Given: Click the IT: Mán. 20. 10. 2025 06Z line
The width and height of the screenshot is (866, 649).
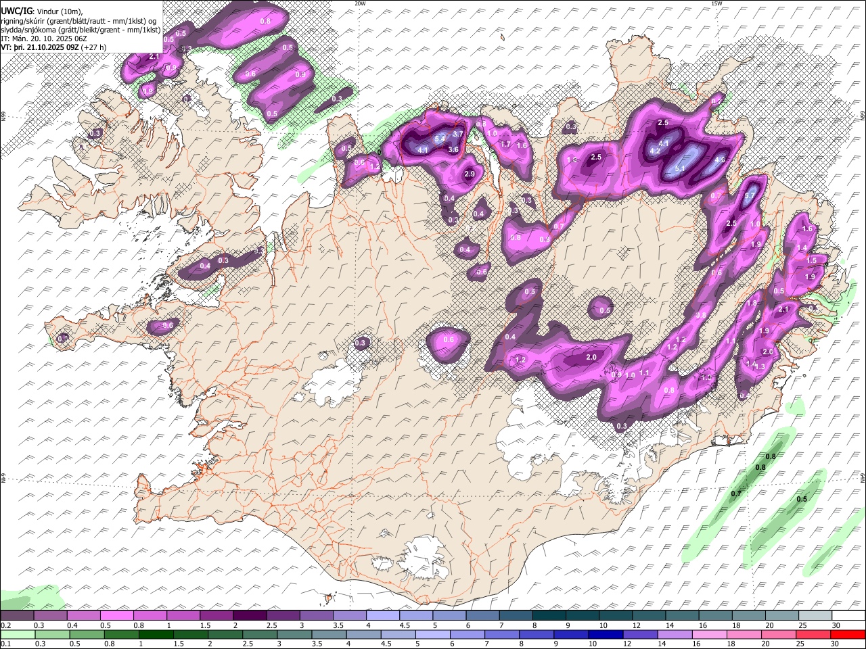Looking at the screenshot, I should [43, 39].
